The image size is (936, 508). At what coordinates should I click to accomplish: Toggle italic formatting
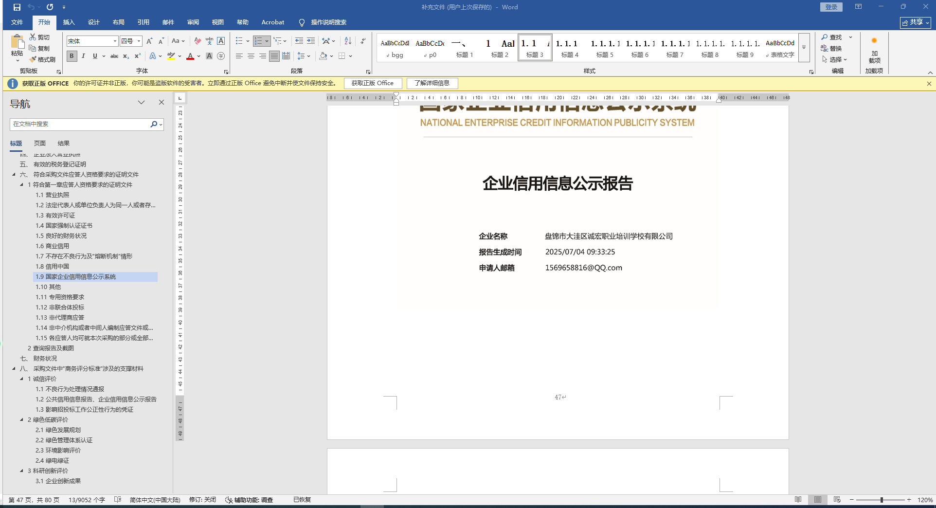83,56
